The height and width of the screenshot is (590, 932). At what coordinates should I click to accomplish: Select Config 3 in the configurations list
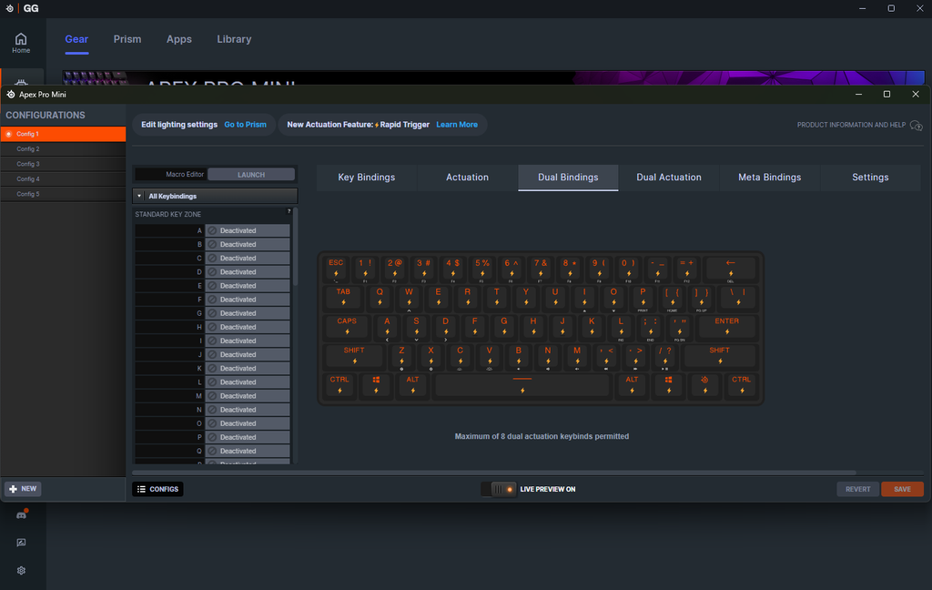(63, 164)
